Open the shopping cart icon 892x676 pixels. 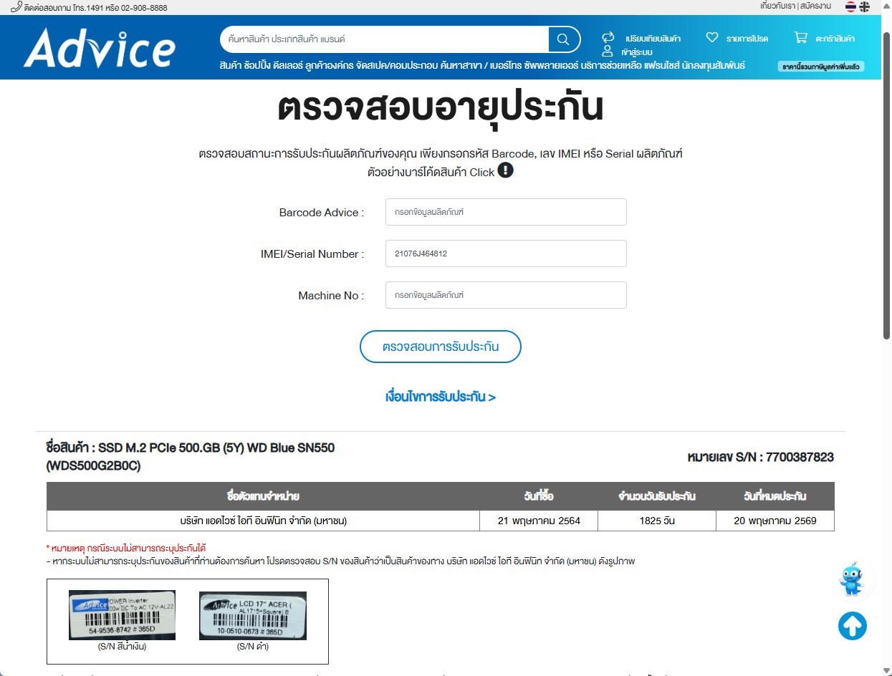click(800, 37)
